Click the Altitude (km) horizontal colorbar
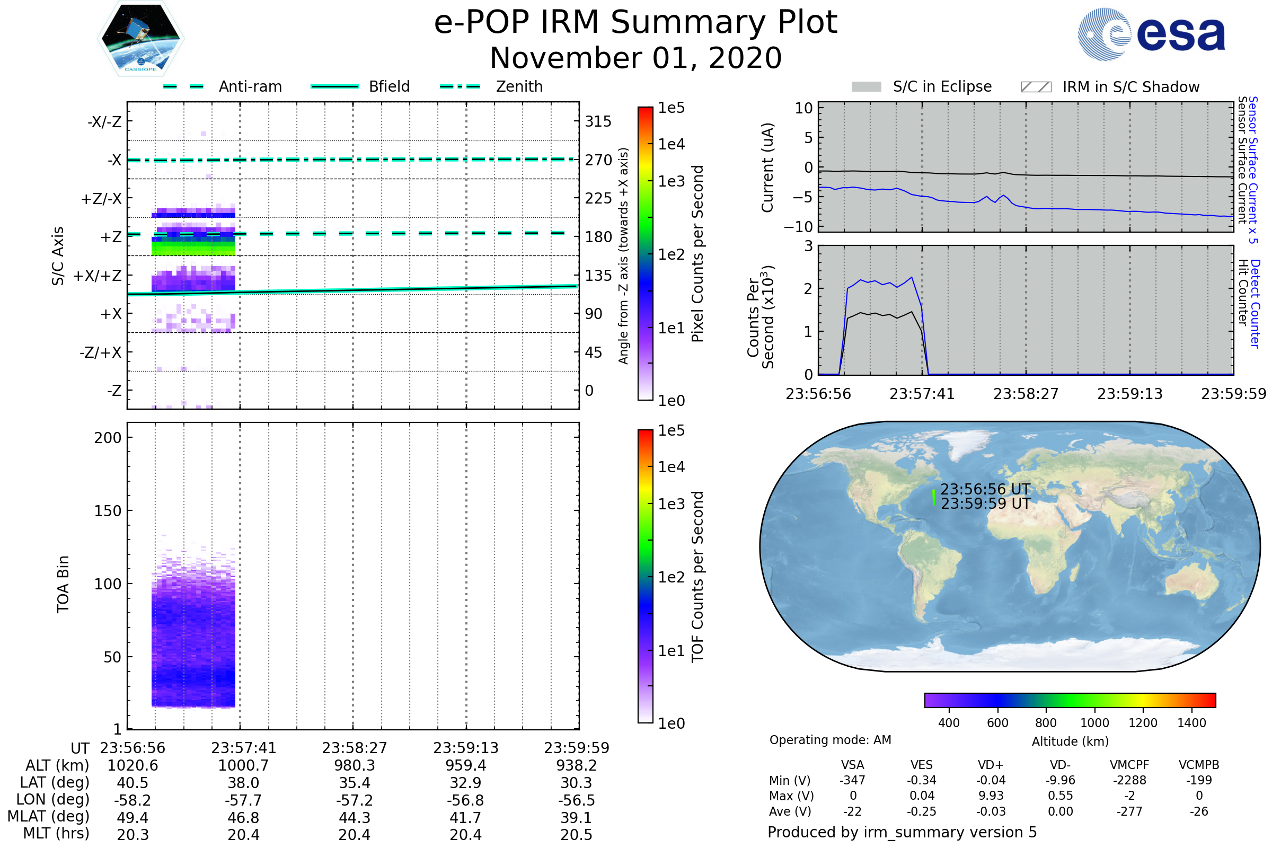The height and width of the screenshot is (848, 1272). tap(1070, 700)
